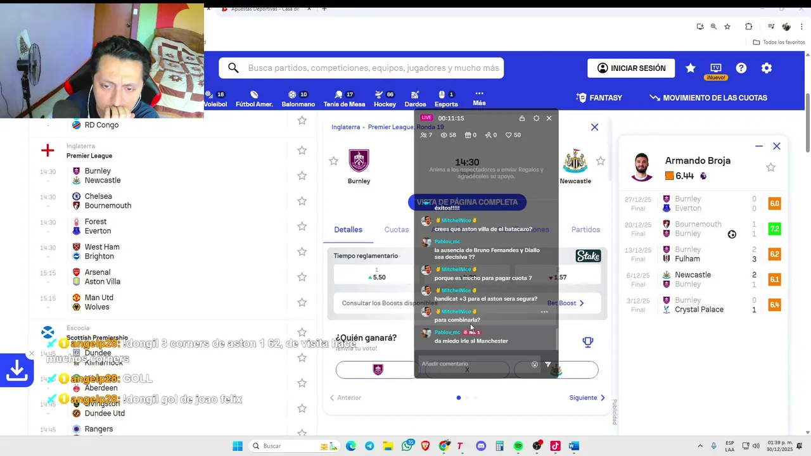Switch to the Detalles tab
The width and height of the screenshot is (811, 456).
348,229
